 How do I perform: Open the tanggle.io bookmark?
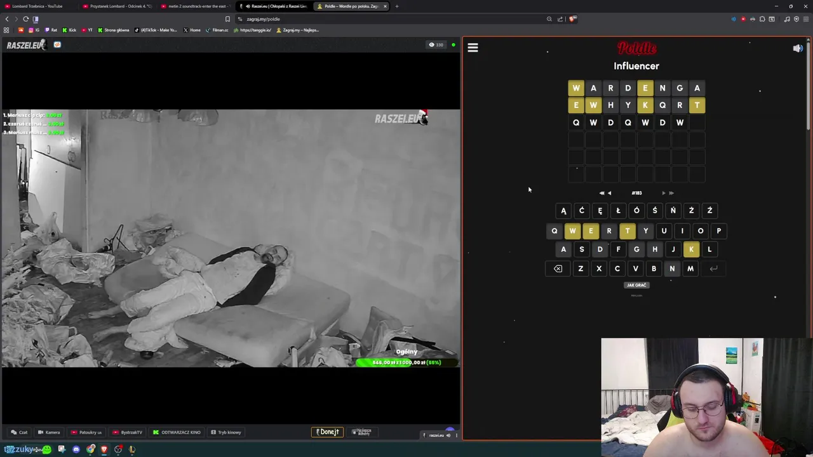point(252,30)
